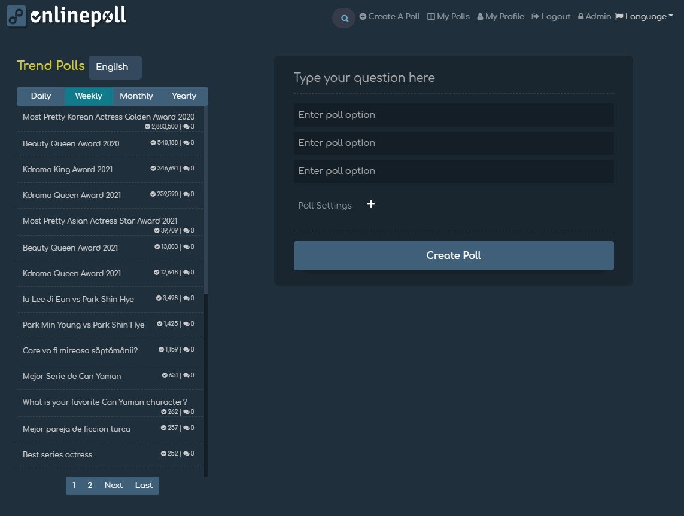Activate the Yearly polls view

point(183,96)
